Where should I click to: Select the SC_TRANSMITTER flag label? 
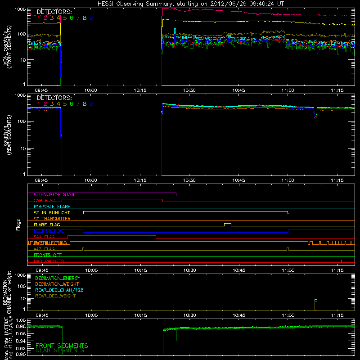tap(52, 219)
